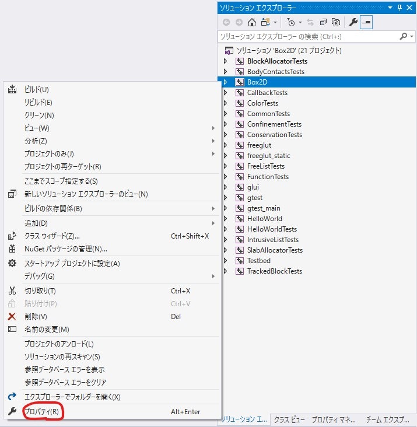Click the Home icon in Solution Explorer toolbar
The height and width of the screenshot is (427, 417).
[252, 22]
